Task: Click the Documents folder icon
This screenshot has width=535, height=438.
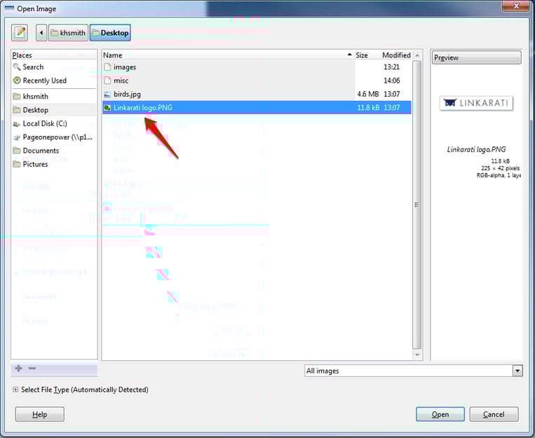Action: coord(17,151)
